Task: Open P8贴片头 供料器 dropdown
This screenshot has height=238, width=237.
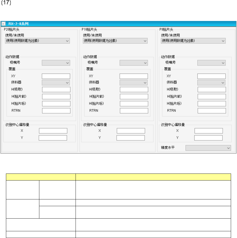Action: (x=211, y=83)
